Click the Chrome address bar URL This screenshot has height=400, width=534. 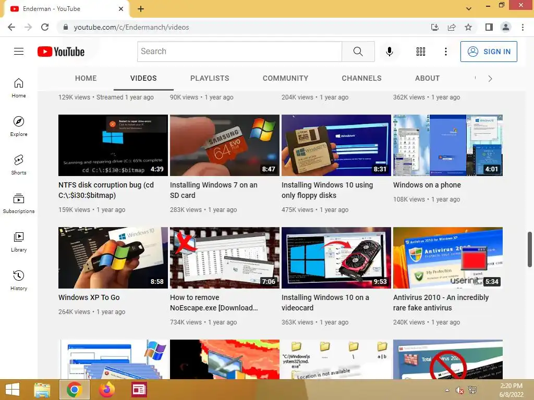[x=131, y=27]
